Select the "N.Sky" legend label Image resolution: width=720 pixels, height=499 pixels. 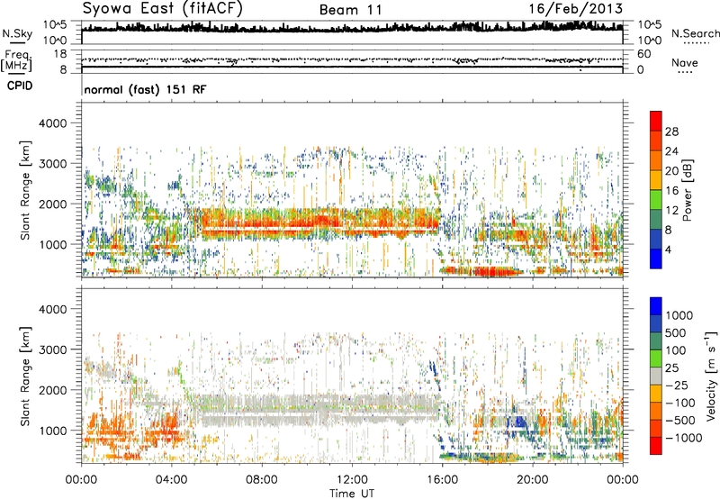(x=17, y=33)
